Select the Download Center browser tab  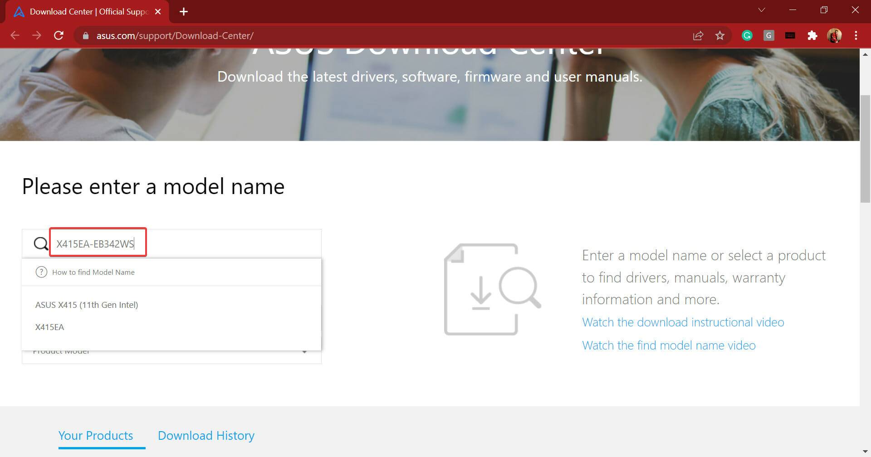coord(88,12)
